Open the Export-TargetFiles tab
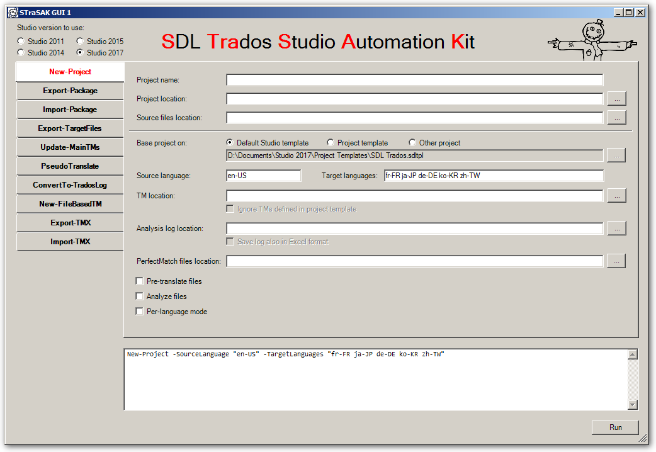 click(71, 128)
